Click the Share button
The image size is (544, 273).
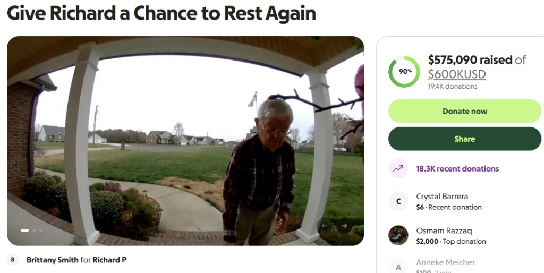(464, 139)
